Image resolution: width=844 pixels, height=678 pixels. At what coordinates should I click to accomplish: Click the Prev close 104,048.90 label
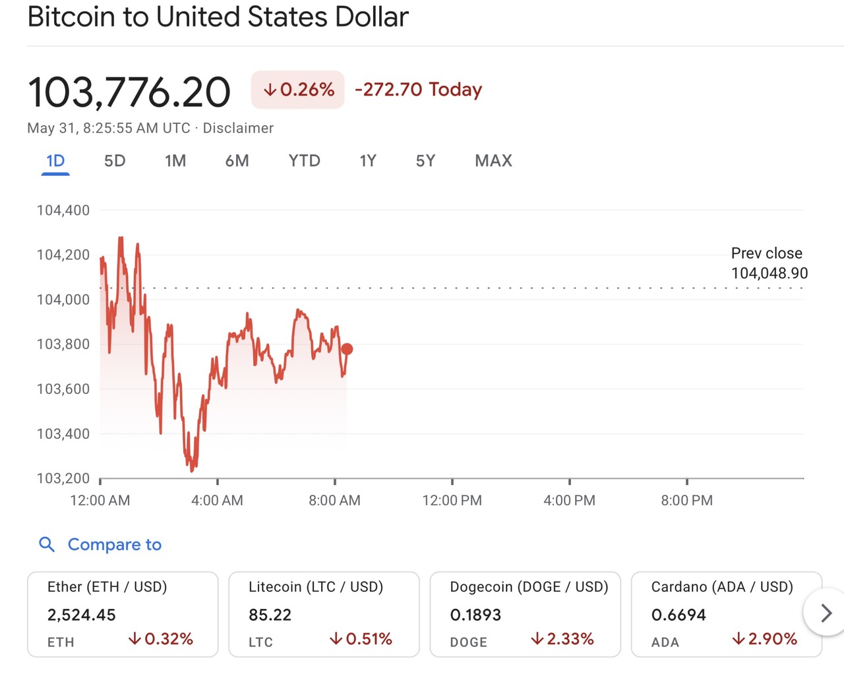[769, 263]
